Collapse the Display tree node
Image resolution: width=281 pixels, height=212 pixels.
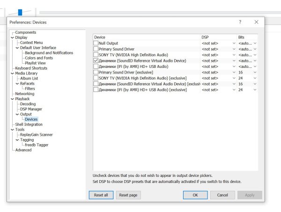(x=13, y=37)
